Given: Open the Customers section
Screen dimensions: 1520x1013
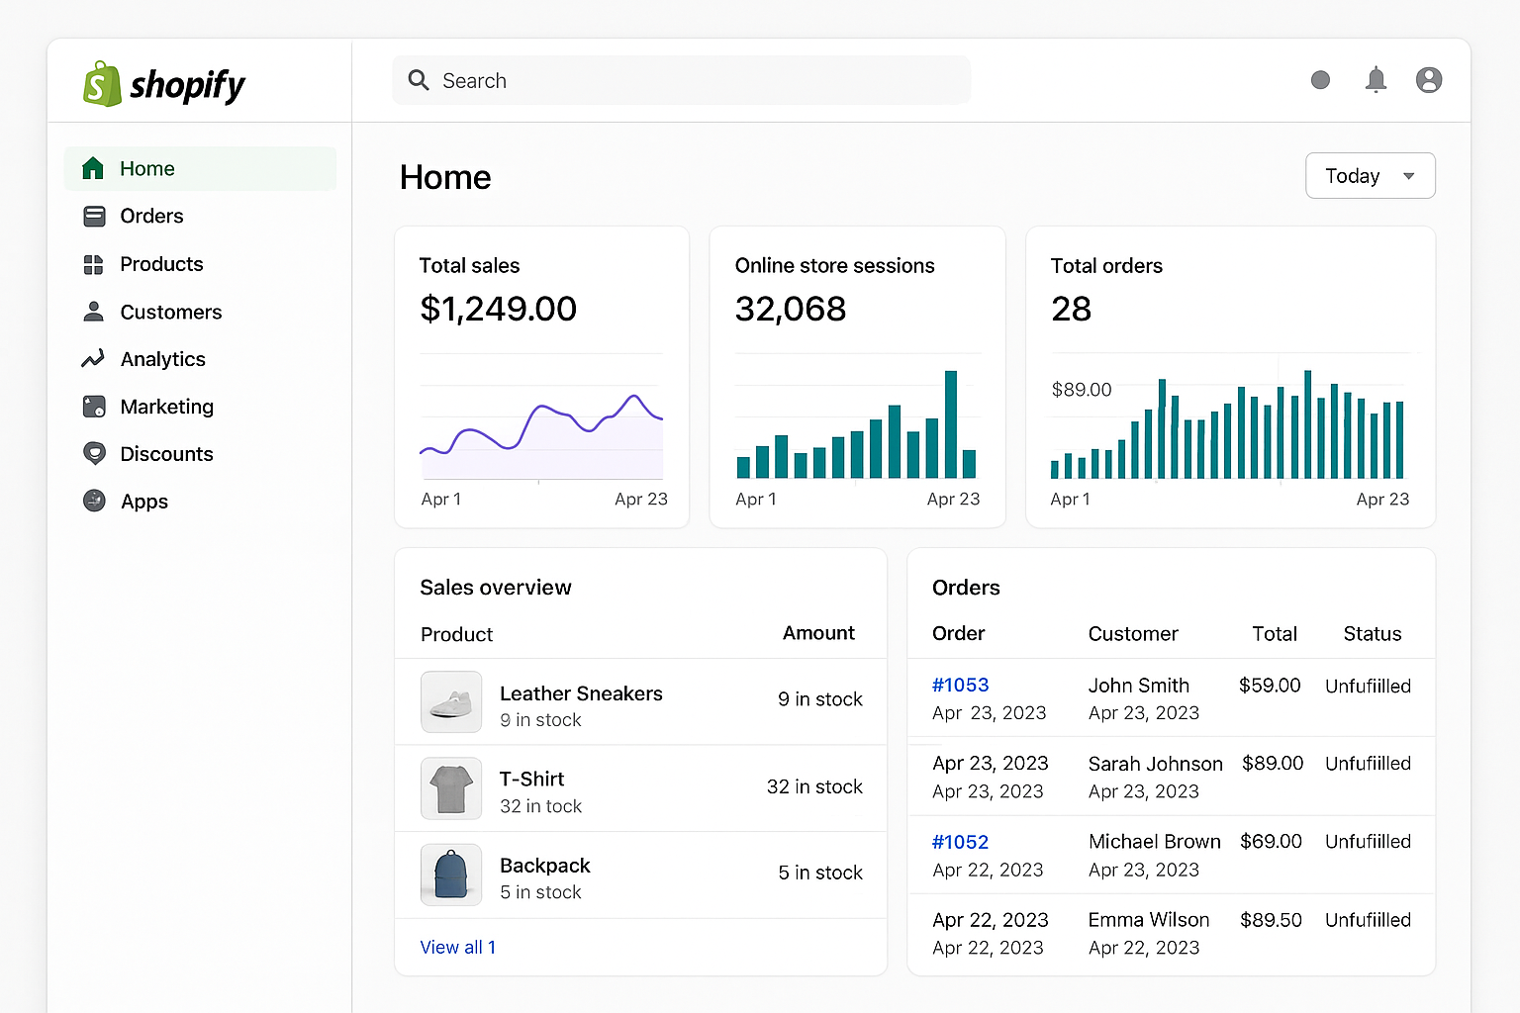Looking at the screenshot, I should 170,312.
